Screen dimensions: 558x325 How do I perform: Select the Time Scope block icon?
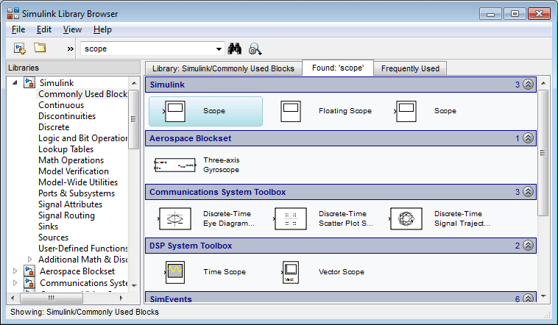pos(174,272)
